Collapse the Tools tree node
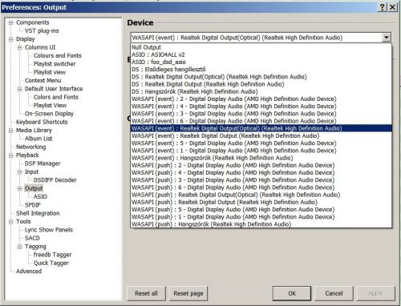The image size is (401, 306). click(x=10, y=222)
